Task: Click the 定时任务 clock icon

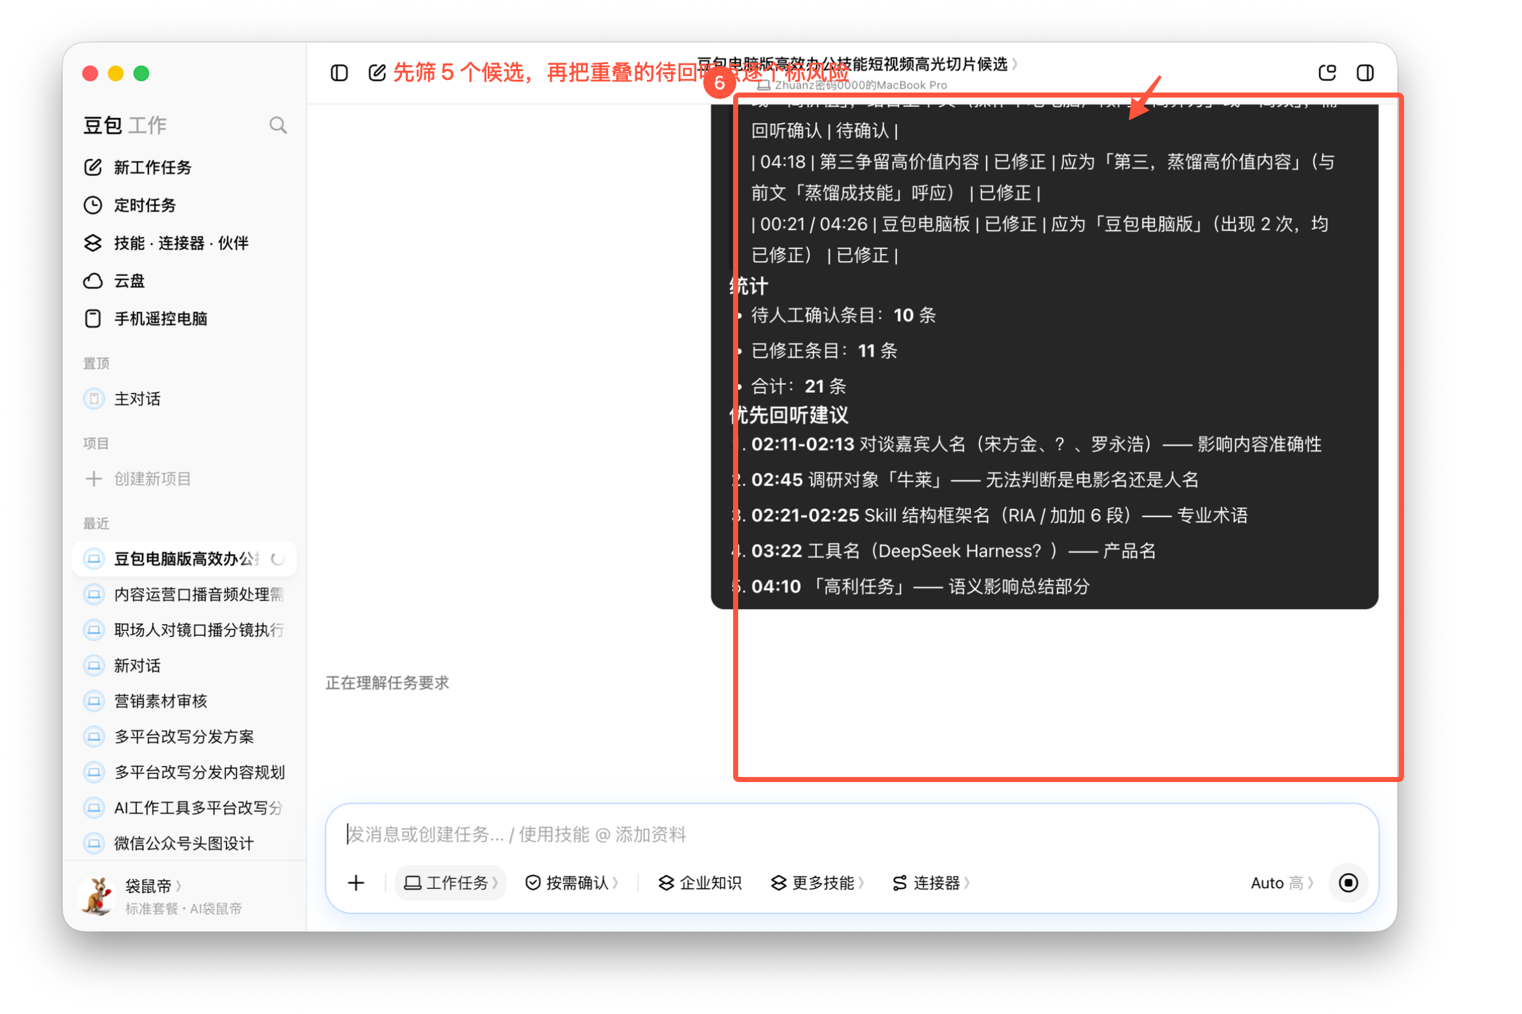Action: click(x=93, y=205)
